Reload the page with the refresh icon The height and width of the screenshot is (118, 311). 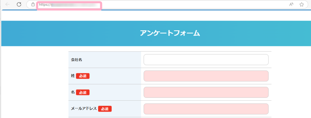19,5
